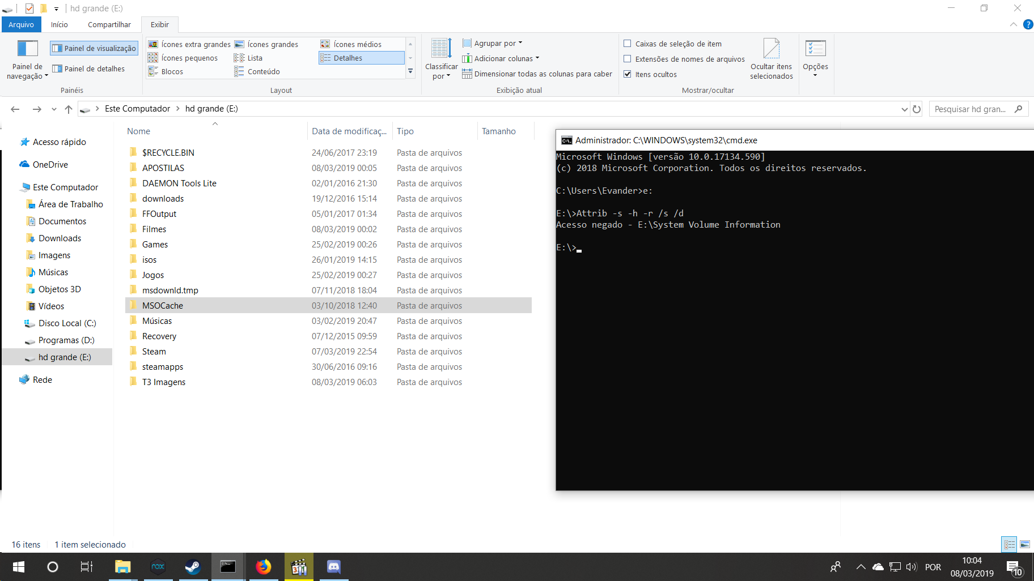
Task: Open recent locations dropdown
Action: point(54,109)
